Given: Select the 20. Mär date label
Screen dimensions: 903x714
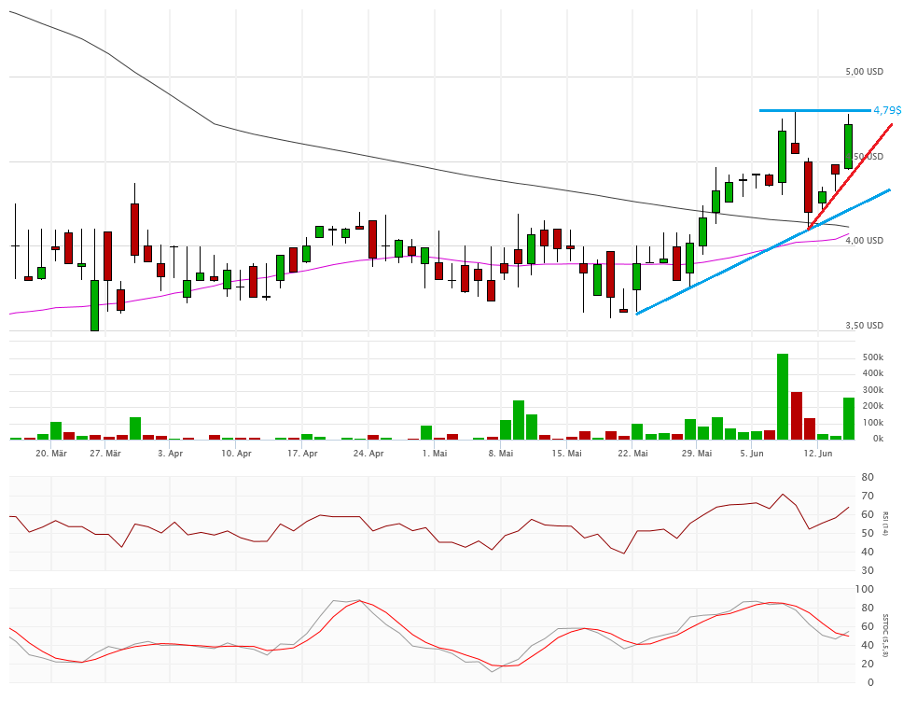Looking at the screenshot, I should pos(51,454).
